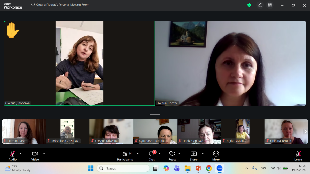Image resolution: width=310 pixels, height=174 pixels.
Task: Open Microsoft Teams from the taskbar
Action: point(177,168)
